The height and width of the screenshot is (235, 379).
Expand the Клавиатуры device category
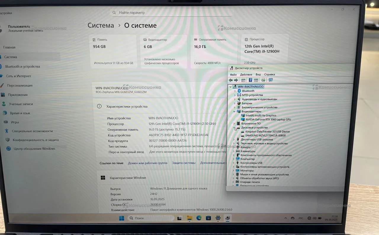[x=234, y=151]
